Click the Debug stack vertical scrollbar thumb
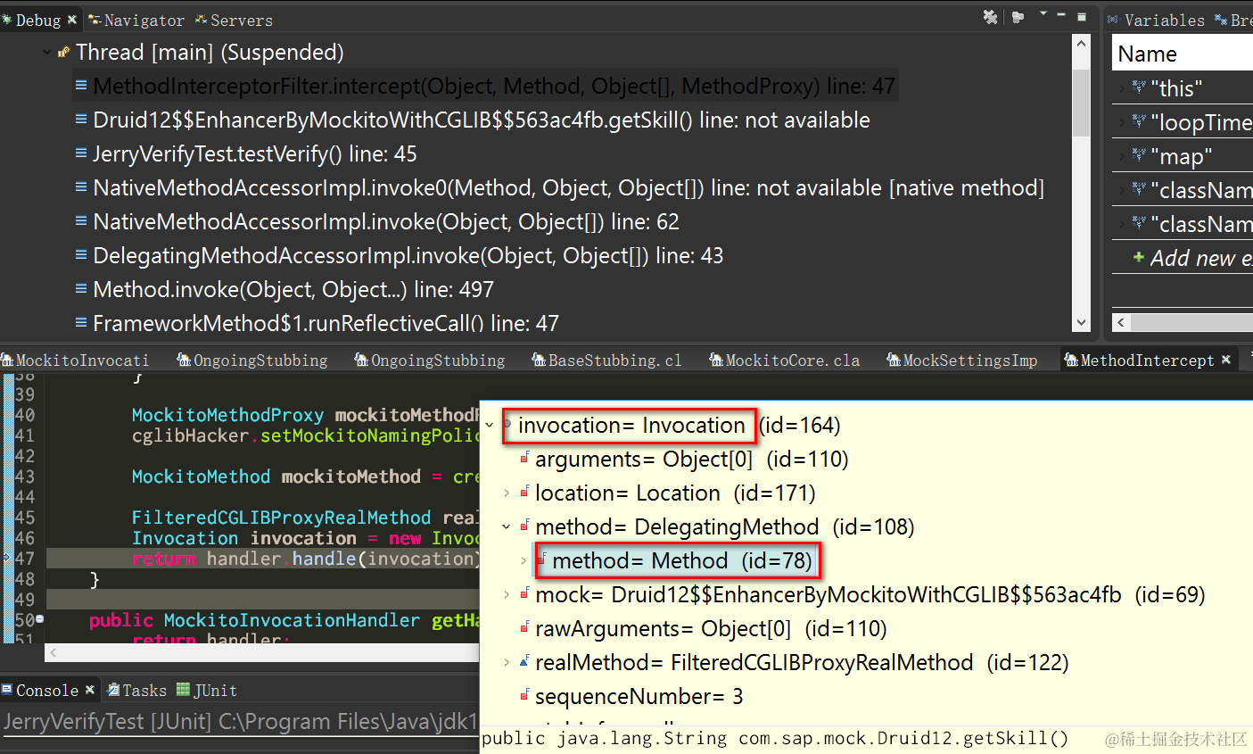The height and width of the screenshot is (754, 1253). click(1082, 103)
